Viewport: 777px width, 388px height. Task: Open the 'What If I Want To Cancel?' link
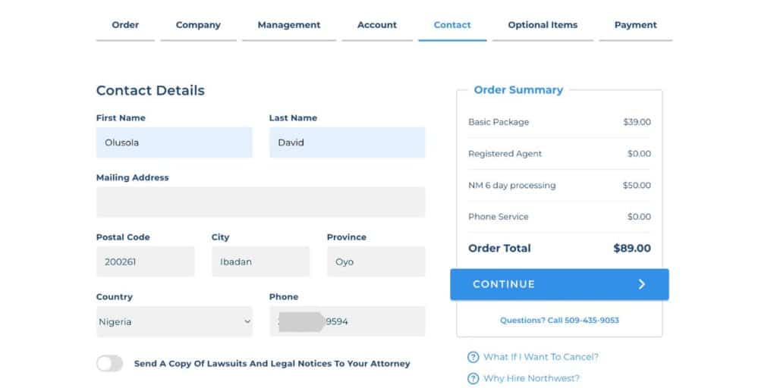(x=541, y=357)
